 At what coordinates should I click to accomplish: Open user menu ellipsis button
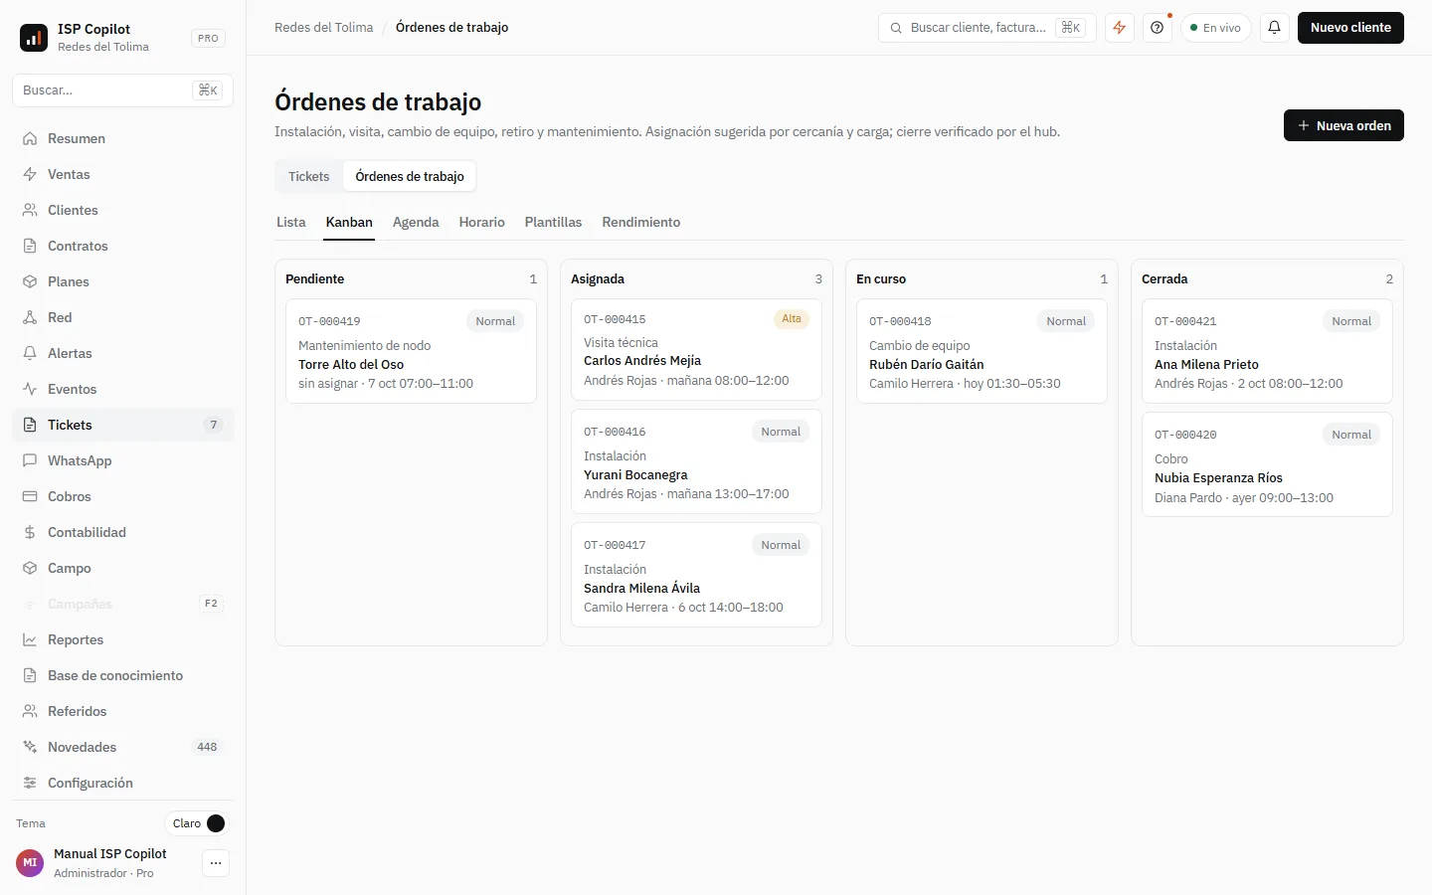pos(216,863)
